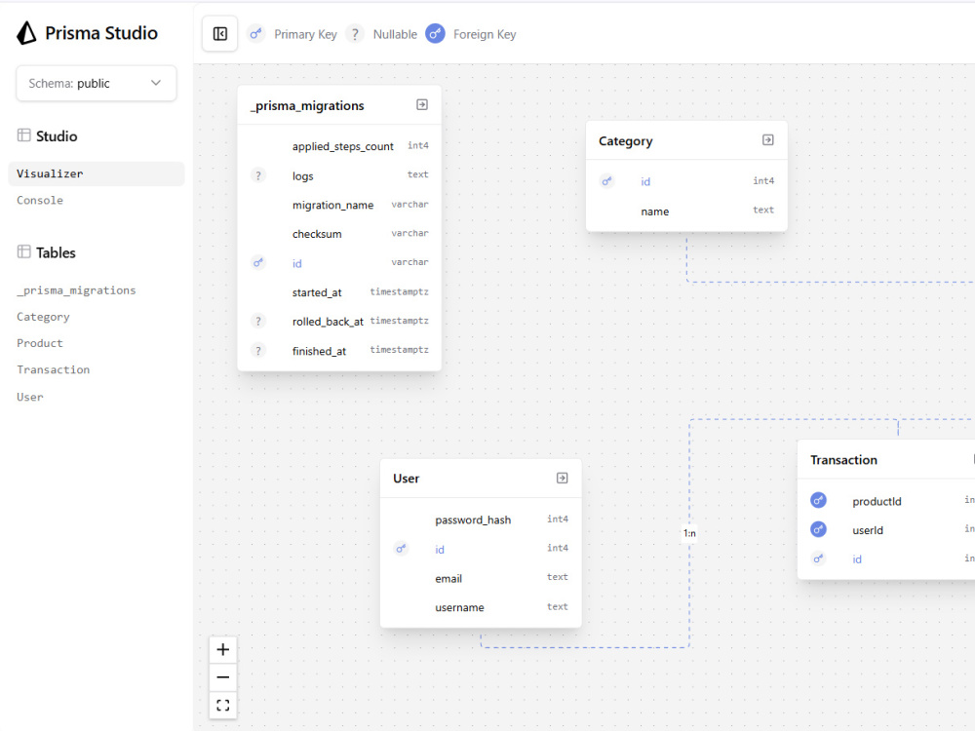The width and height of the screenshot is (975, 731).
Task: Click the Nullable legend question icon
Action: coord(355,33)
